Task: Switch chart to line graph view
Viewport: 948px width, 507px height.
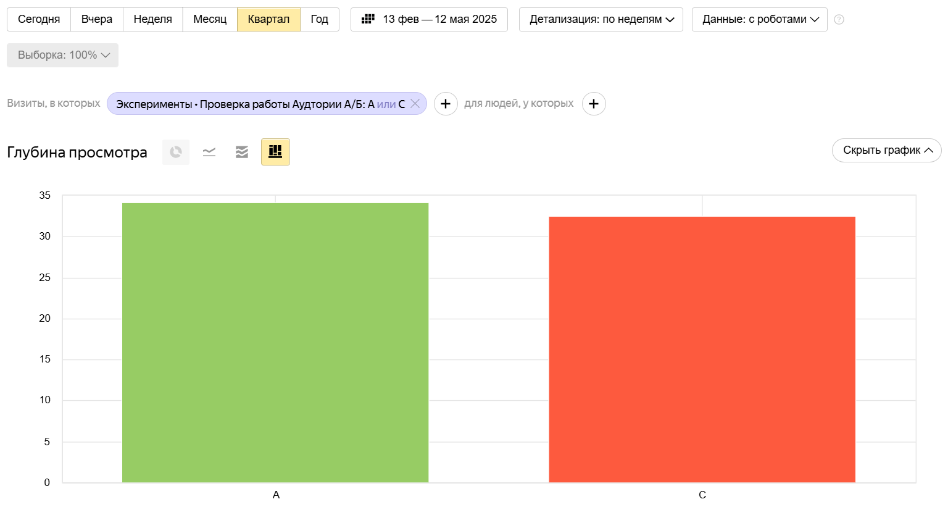Action: (x=209, y=152)
